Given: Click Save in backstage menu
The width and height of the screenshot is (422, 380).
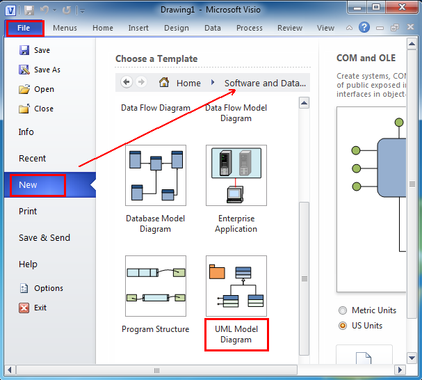Looking at the screenshot, I should click(35, 50).
